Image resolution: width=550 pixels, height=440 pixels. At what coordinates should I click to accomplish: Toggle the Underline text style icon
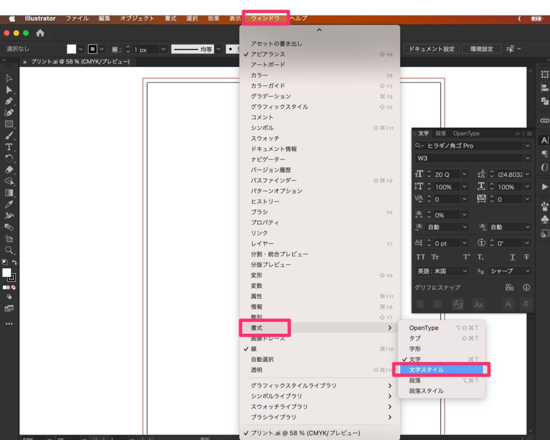point(512,257)
